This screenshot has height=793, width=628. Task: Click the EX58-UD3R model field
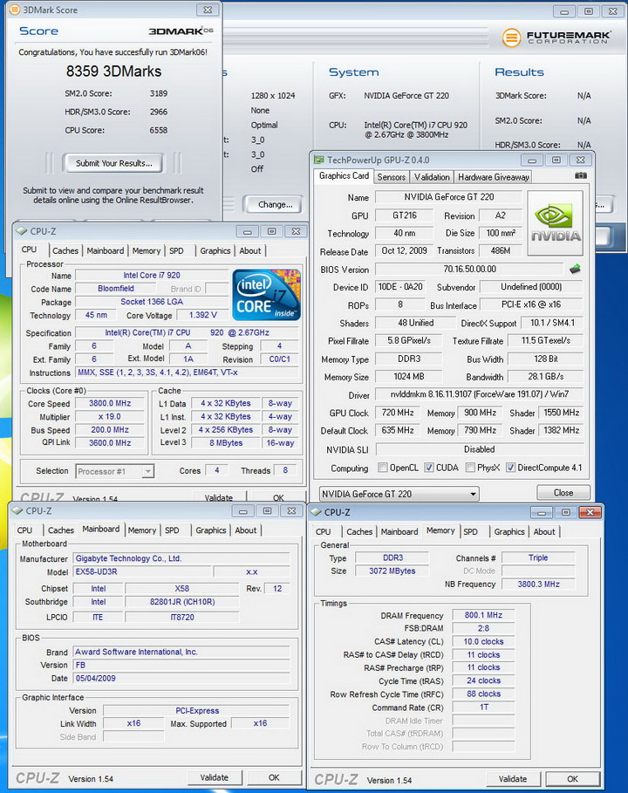(x=142, y=571)
